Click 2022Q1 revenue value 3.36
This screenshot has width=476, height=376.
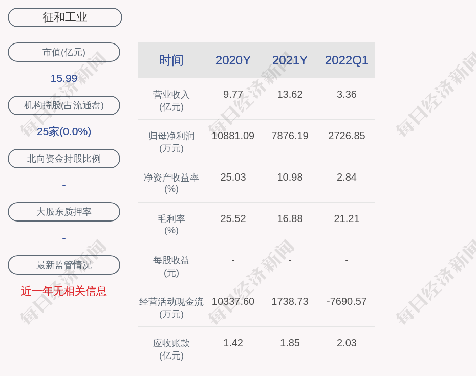(347, 94)
